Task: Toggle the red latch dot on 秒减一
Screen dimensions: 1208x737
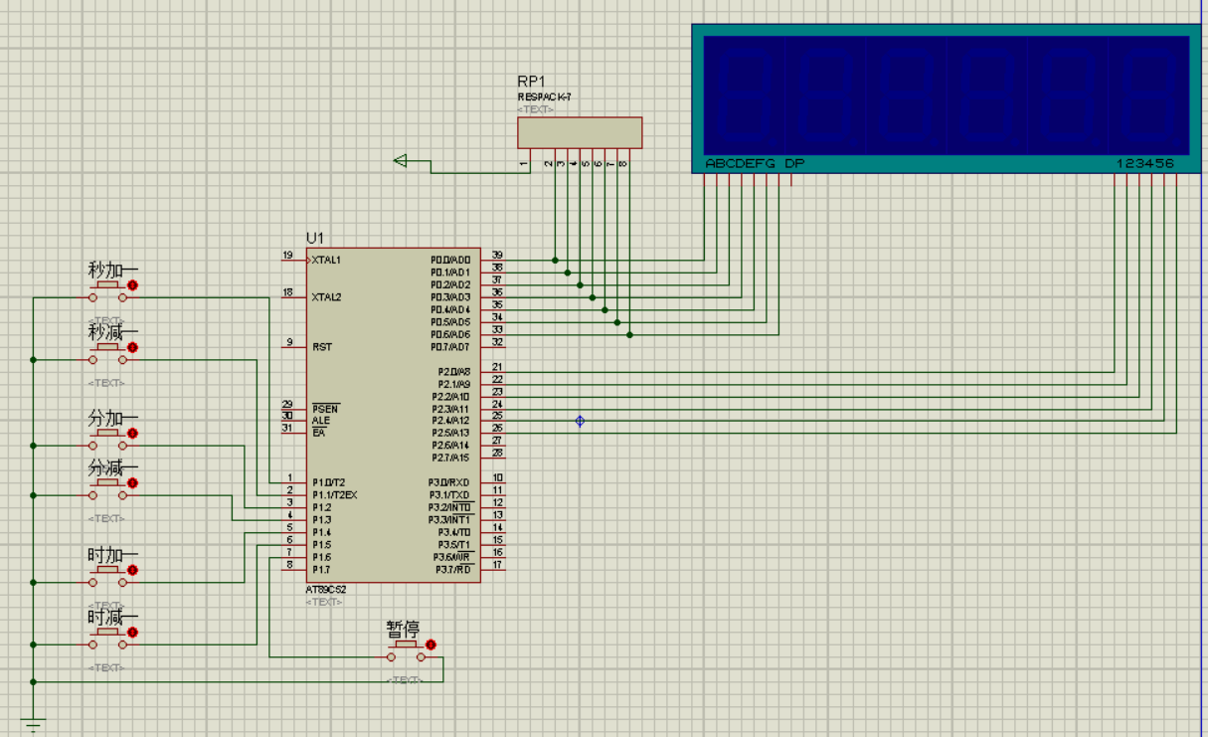Action: click(x=132, y=347)
